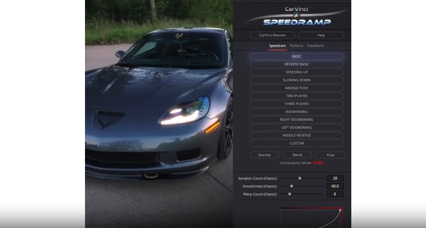The image size is (426, 228).
Task: Open the Perform tab
Action: pos(296,46)
